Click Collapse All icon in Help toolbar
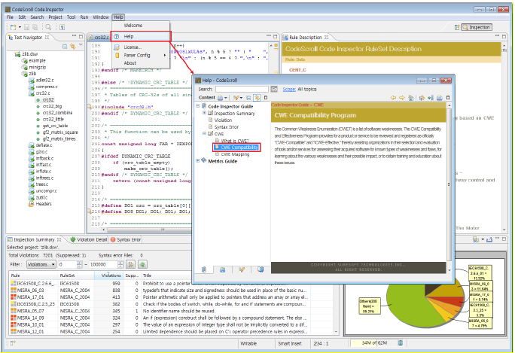 248,98
